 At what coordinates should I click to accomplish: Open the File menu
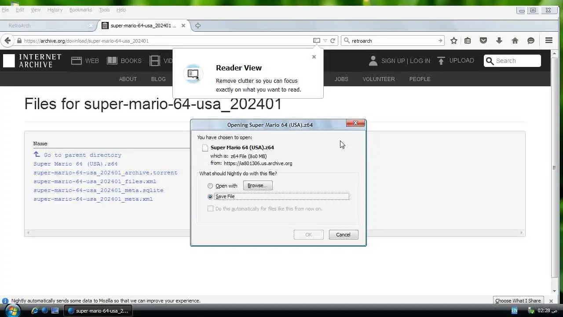pos(5,10)
